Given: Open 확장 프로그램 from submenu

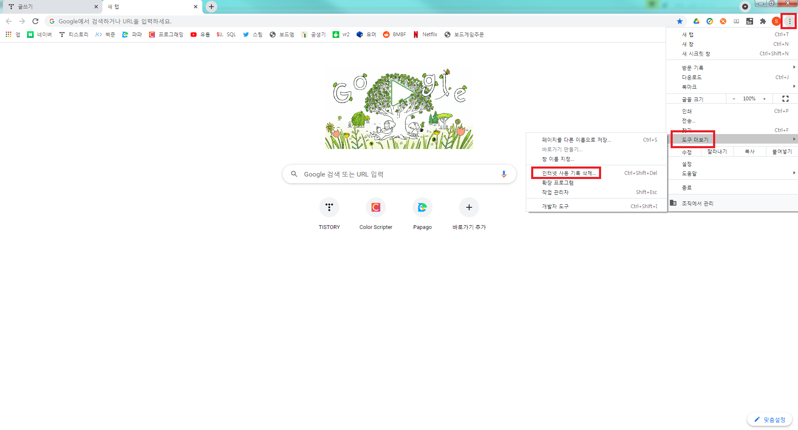Looking at the screenshot, I should coord(597,183).
